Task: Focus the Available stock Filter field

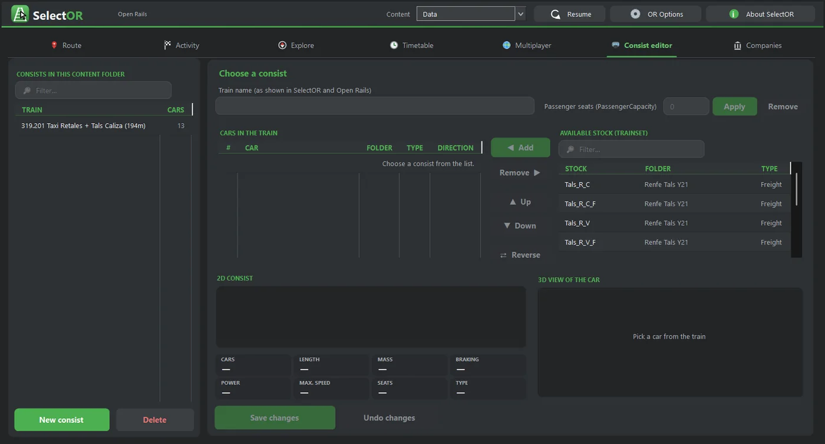Action: click(631, 149)
